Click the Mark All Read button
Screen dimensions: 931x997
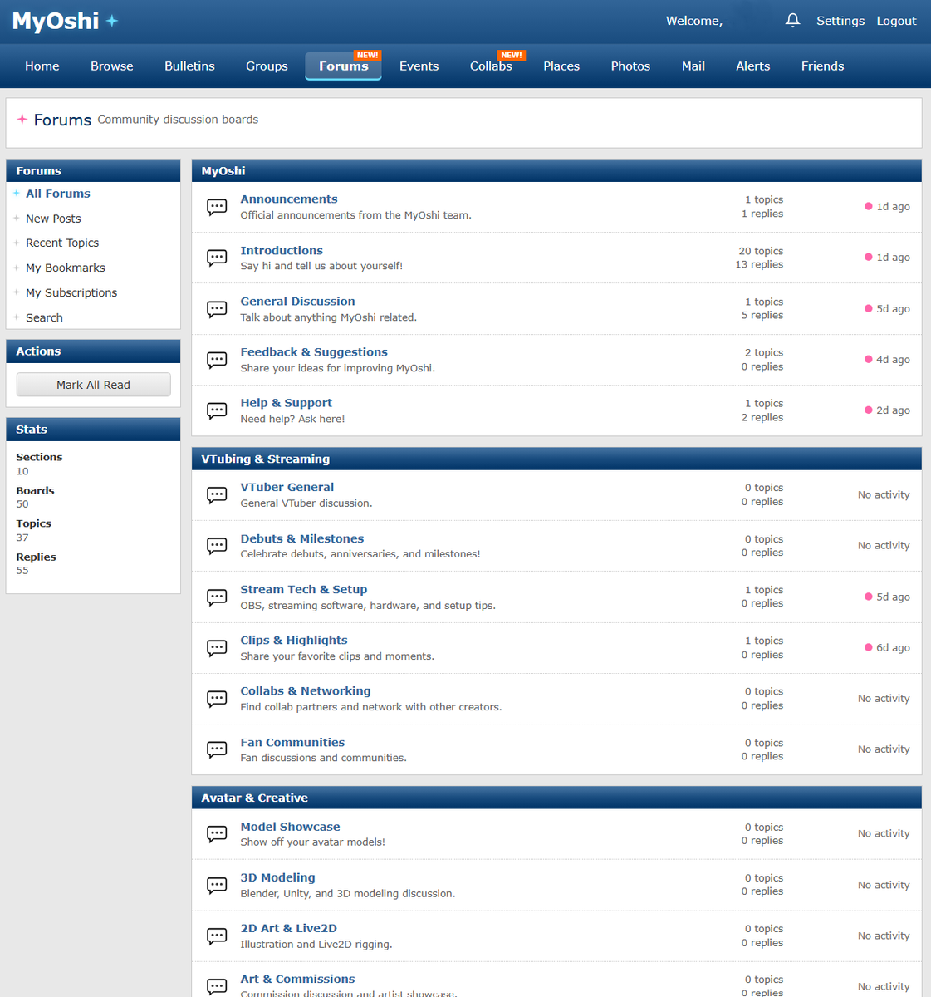(x=94, y=385)
